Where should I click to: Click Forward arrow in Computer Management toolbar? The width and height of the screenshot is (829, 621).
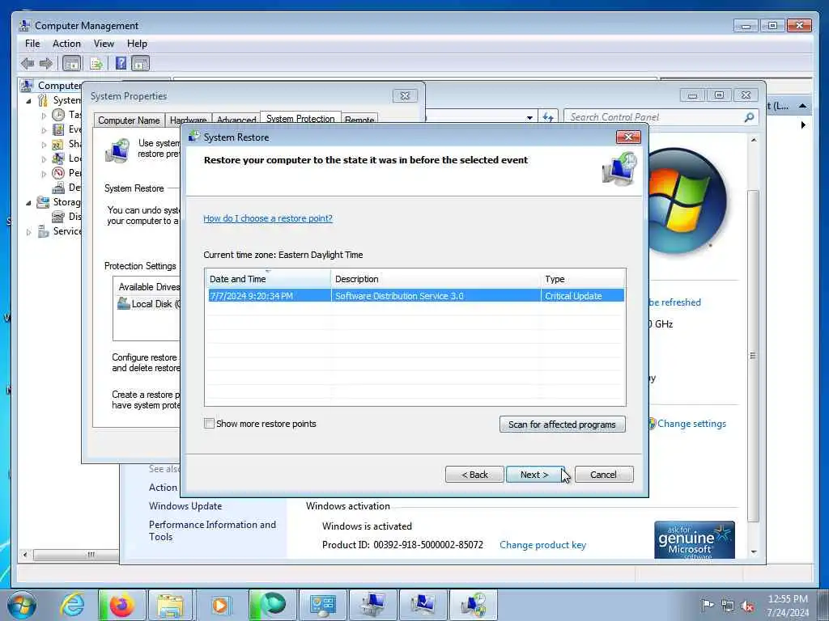coord(46,64)
